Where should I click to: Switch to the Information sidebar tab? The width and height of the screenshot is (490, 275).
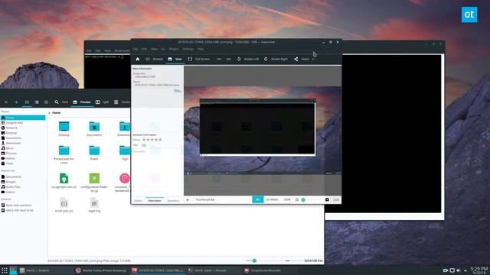pos(155,200)
